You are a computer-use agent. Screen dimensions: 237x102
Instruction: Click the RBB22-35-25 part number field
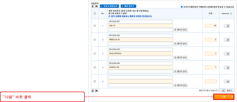click(141, 40)
